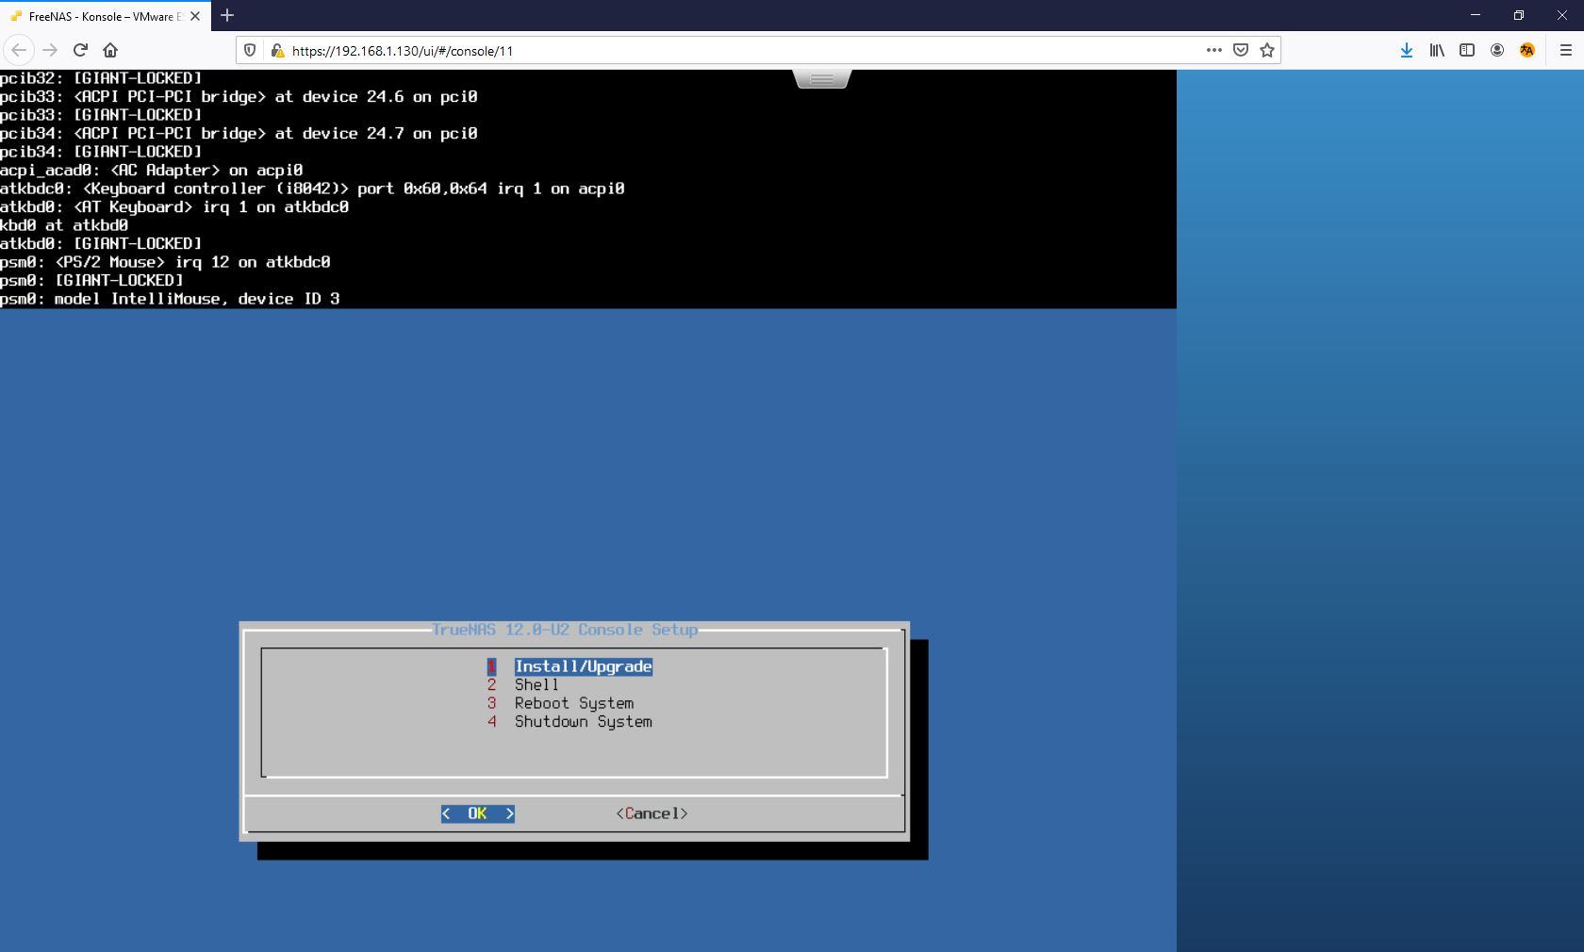Expand the VMware console toolbar handle
The height and width of the screenshot is (952, 1584).
(822, 79)
